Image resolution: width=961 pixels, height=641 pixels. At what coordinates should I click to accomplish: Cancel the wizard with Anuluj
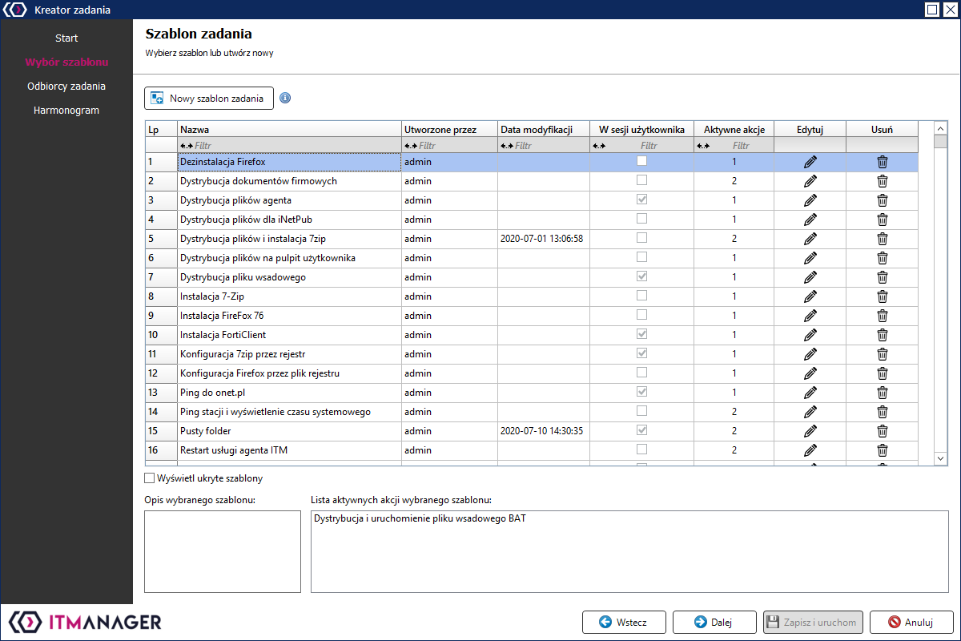[x=911, y=622]
